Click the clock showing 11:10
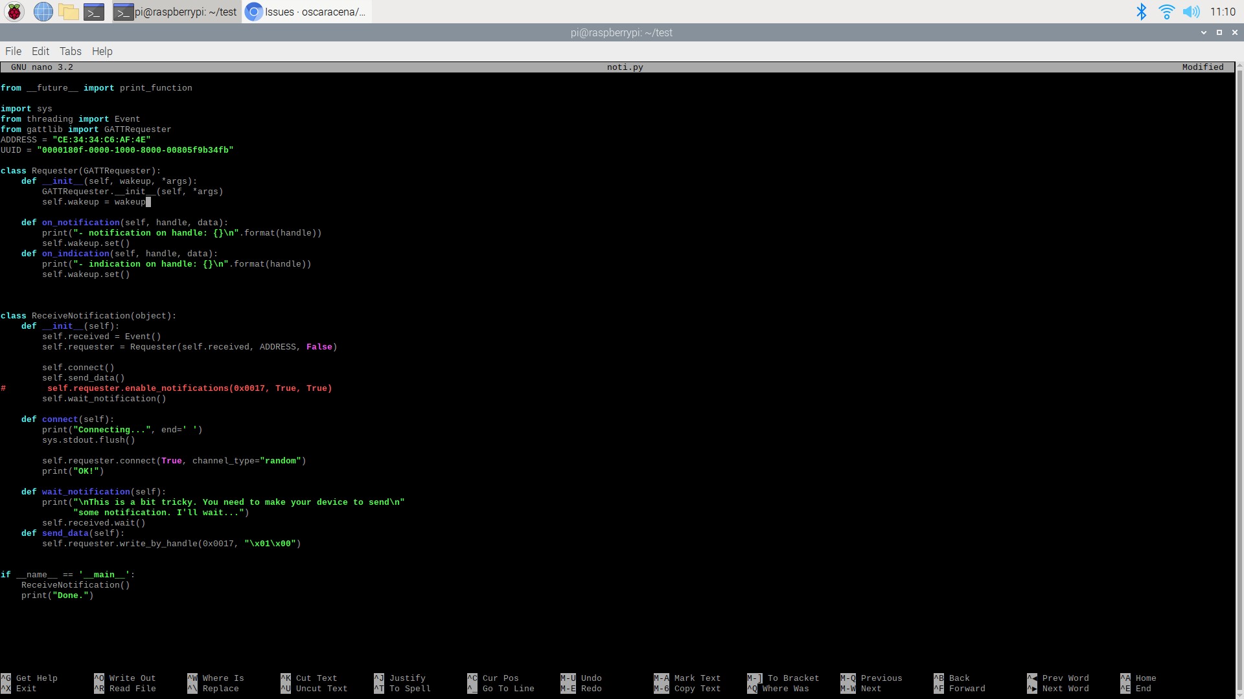1244x699 pixels. pyautogui.click(x=1223, y=12)
